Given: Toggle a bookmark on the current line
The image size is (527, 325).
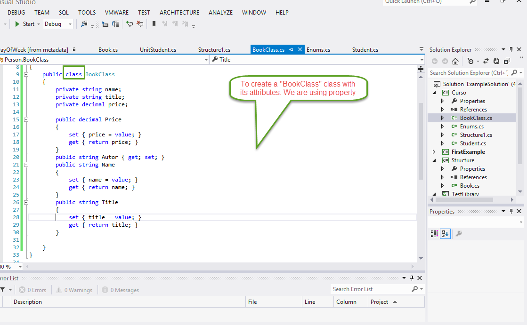Looking at the screenshot, I should coord(154,24).
